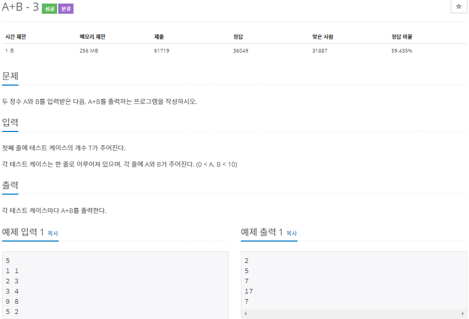Click the input line '3 4'
Screen dimensions: 469x319
coord(12,291)
